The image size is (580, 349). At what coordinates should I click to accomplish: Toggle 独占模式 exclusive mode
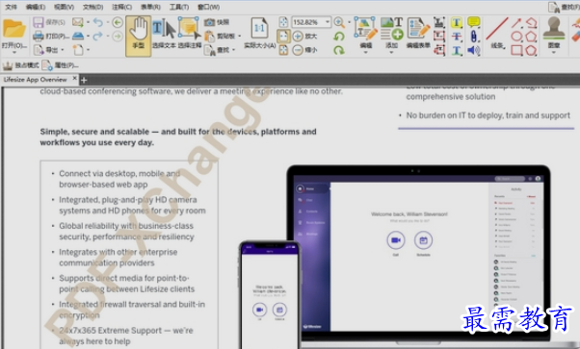coord(21,65)
